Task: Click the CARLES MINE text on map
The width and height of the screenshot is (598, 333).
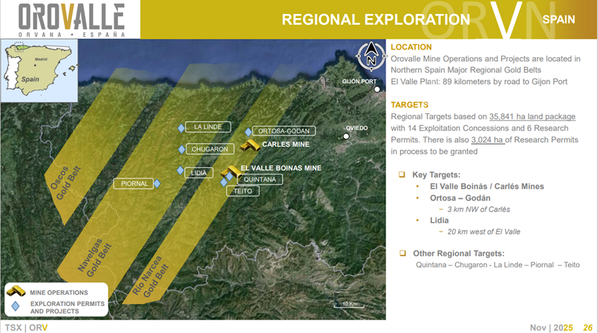Action: point(286,145)
